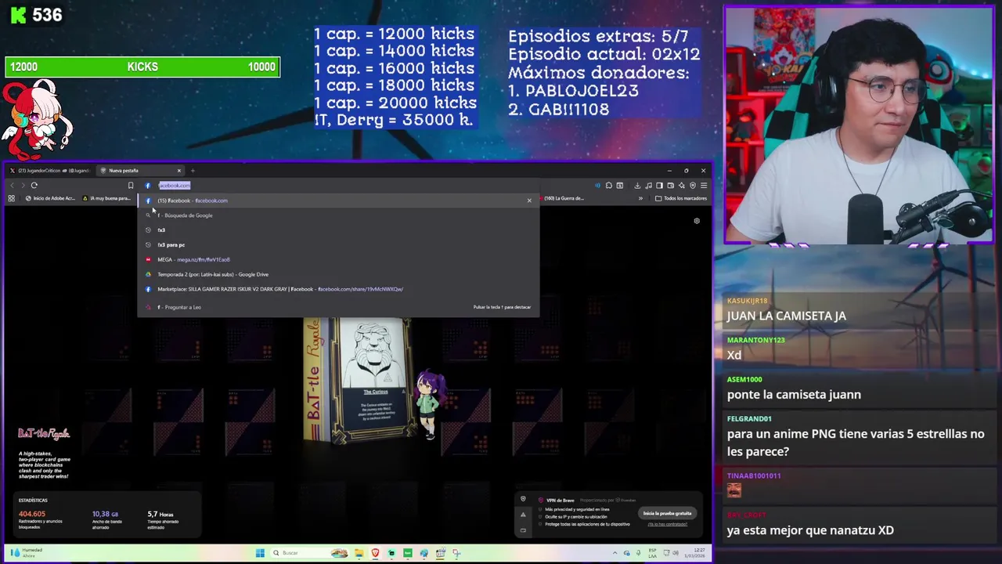Click the Brave browser taskbar icon
The width and height of the screenshot is (1002, 564).
[x=375, y=553]
